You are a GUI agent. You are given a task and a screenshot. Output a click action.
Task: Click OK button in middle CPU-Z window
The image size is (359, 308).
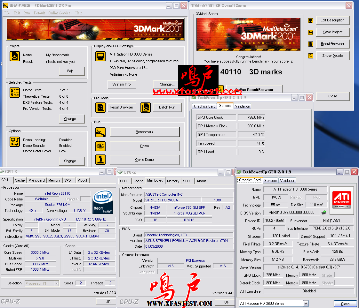(x=225, y=302)
